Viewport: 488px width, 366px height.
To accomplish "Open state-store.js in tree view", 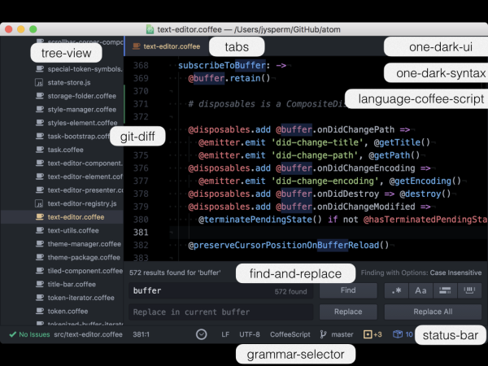I will [x=69, y=82].
